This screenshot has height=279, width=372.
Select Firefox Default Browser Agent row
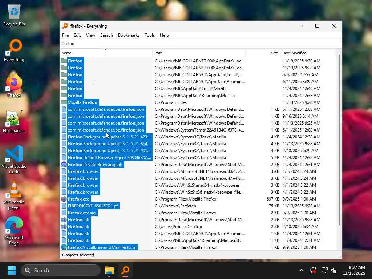pos(109,158)
